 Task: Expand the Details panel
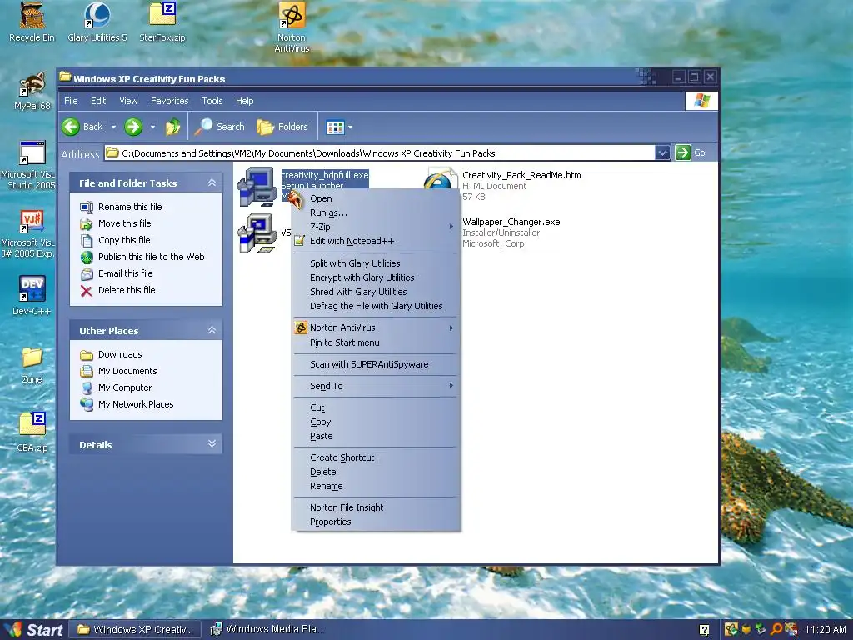pos(212,444)
